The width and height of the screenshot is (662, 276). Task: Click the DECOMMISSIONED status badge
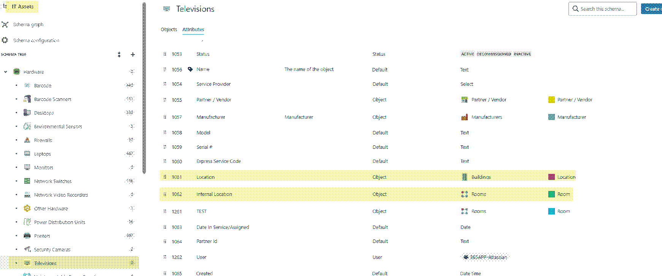click(494, 54)
